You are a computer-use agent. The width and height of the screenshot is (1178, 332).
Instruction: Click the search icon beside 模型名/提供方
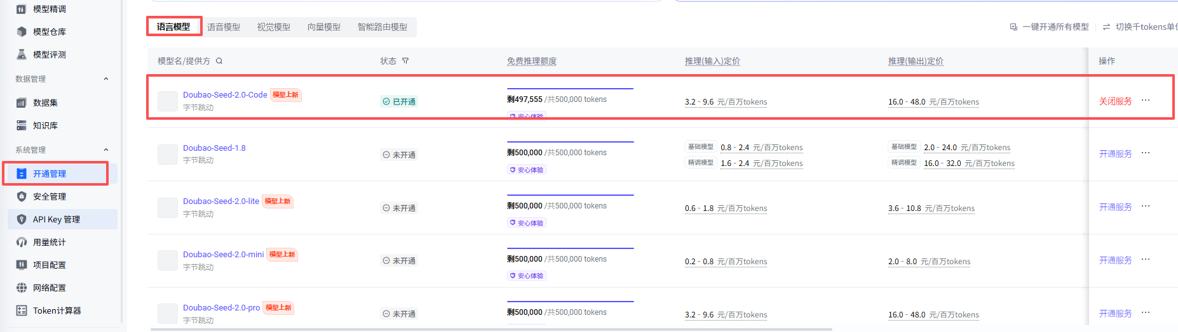(219, 61)
